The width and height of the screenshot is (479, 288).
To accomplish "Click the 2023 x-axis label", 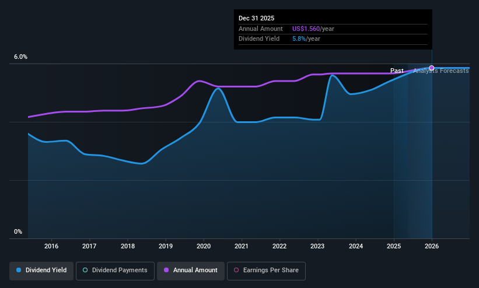I will pyautogui.click(x=317, y=246).
